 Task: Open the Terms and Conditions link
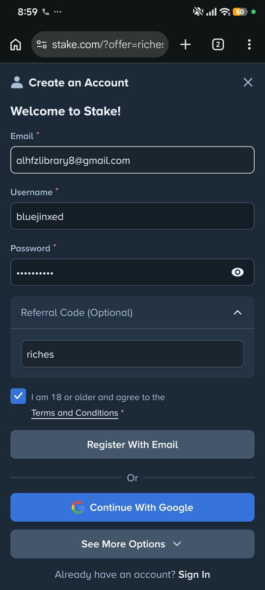tap(75, 413)
